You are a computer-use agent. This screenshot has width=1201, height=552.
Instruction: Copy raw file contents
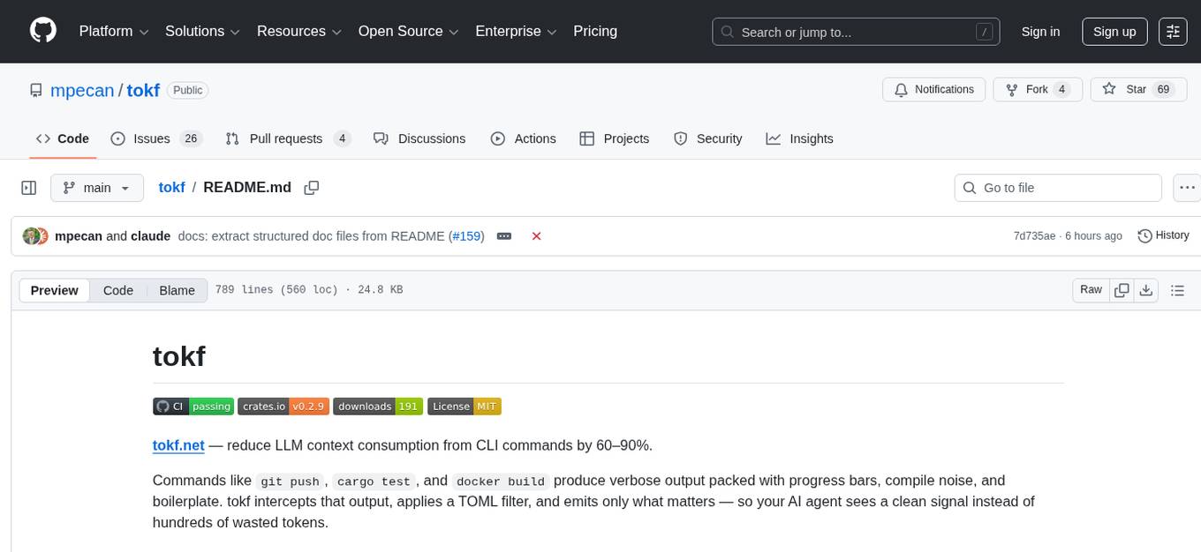1122,289
